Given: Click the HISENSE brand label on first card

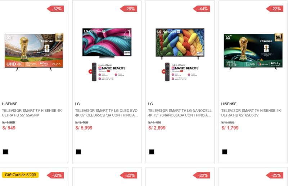Looking at the screenshot, I should tap(10, 104).
